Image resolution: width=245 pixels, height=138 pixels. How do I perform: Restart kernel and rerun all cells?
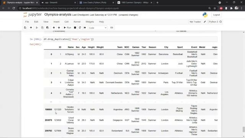(85, 28)
